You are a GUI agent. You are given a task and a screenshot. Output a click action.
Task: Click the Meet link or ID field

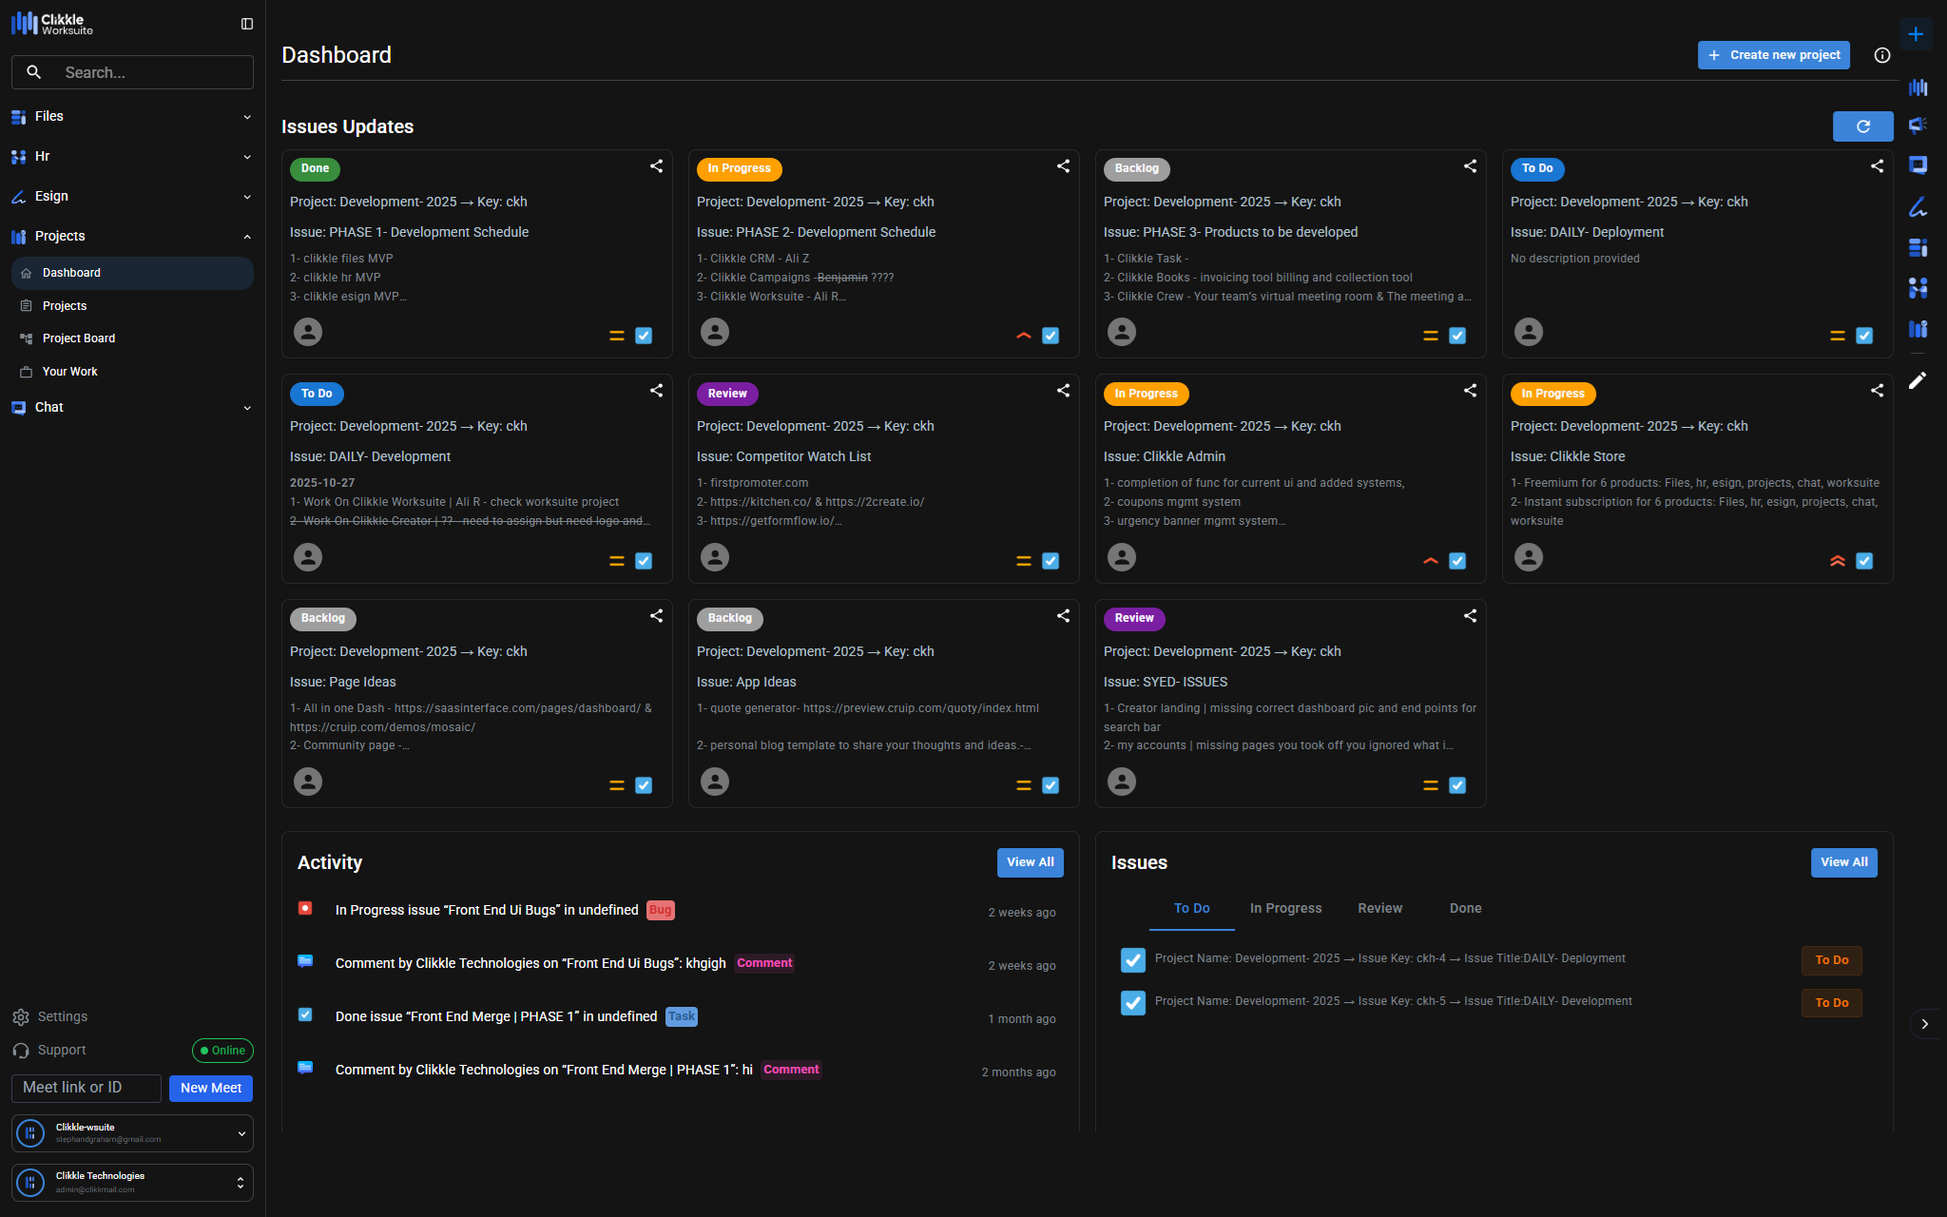tap(87, 1088)
